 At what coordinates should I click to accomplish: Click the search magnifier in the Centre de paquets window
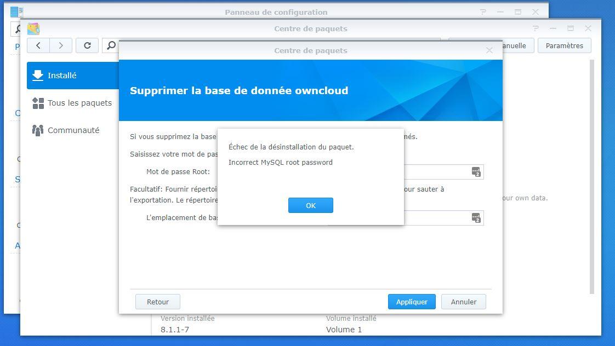pyautogui.click(x=111, y=45)
